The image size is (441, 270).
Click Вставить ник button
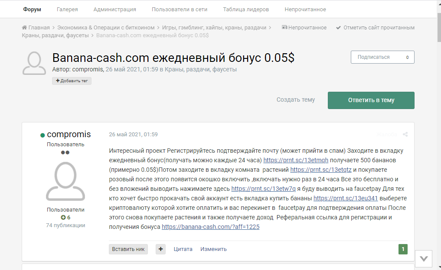128,249
